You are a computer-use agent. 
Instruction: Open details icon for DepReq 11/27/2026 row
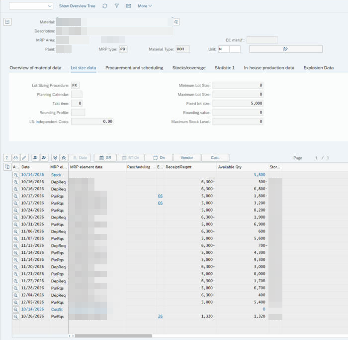[x=15, y=281]
